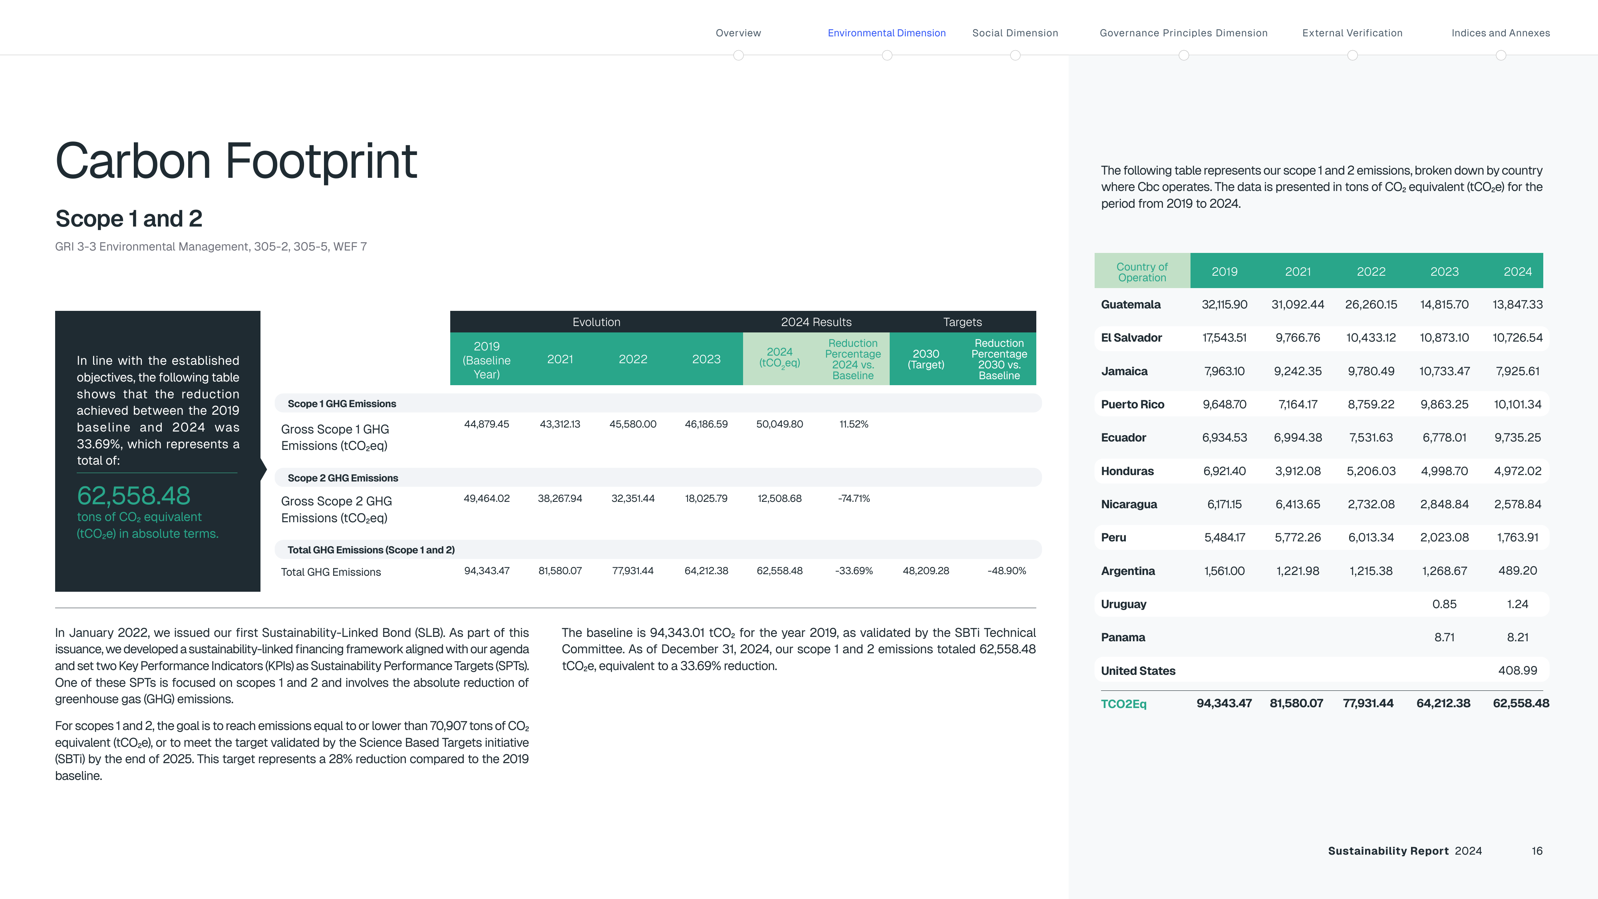Click the circle marker under Indices and Annexes
The width and height of the screenshot is (1598, 899).
coord(1501,55)
